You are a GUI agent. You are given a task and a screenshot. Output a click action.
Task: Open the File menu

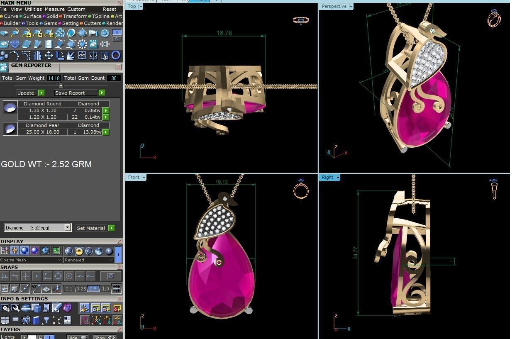[3, 9]
